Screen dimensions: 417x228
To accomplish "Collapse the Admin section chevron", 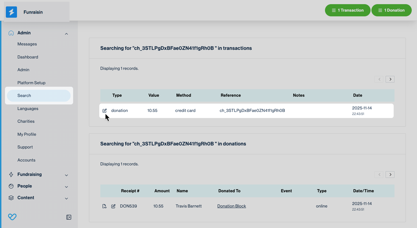I will point(66,34).
